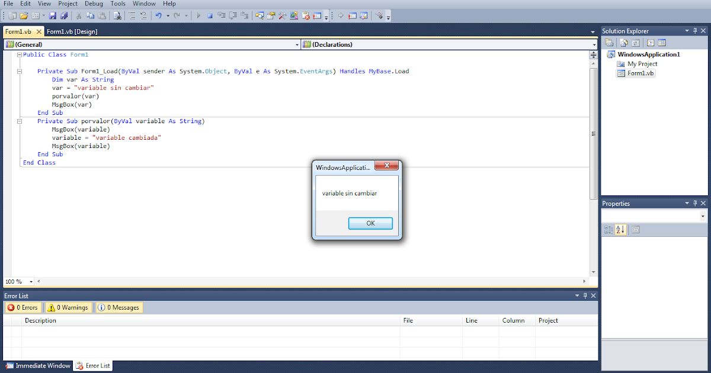Open Form1 code via View Code icon
711x373 pixels.
click(x=650, y=42)
